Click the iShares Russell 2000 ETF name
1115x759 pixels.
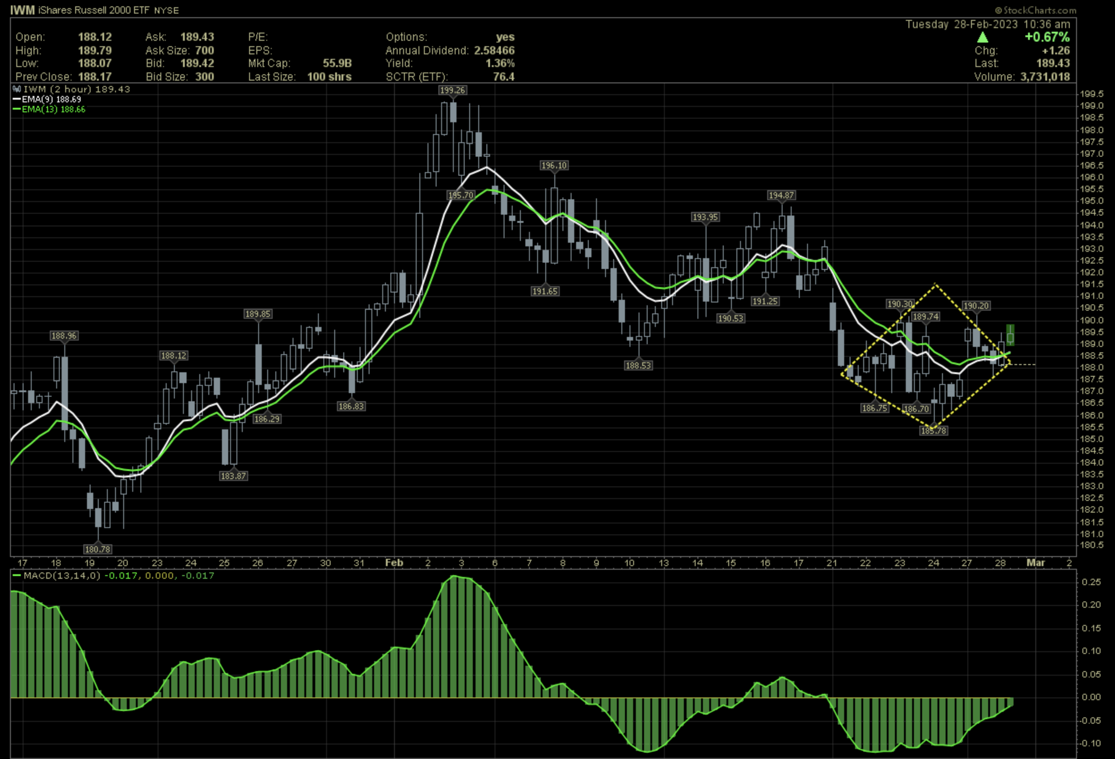94,10
